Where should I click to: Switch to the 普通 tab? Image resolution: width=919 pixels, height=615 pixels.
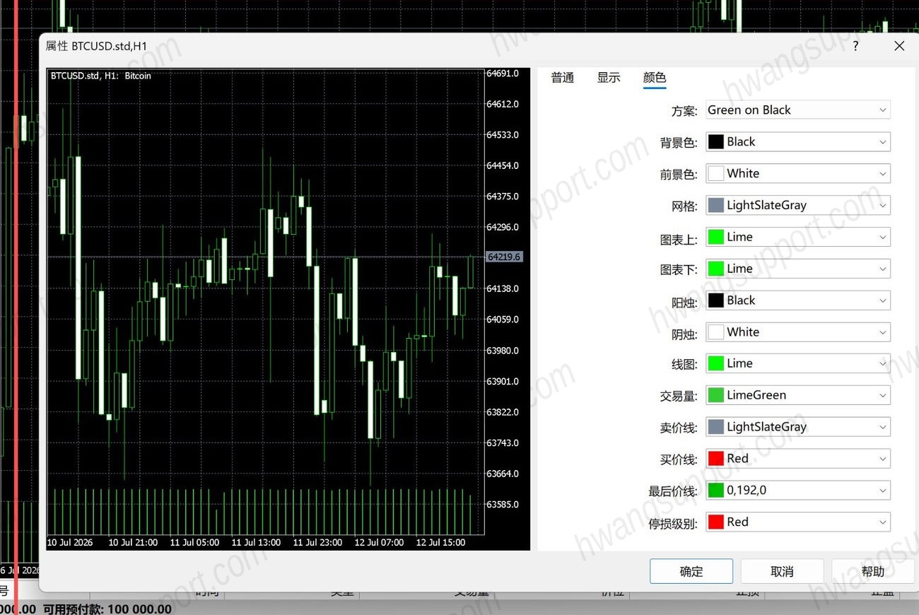(x=563, y=78)
